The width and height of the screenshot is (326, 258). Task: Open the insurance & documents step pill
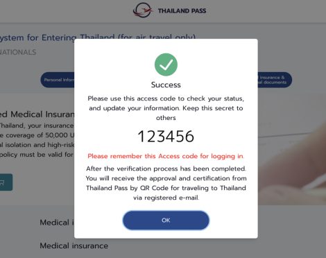pyautogui.click(x=275, y=80)
